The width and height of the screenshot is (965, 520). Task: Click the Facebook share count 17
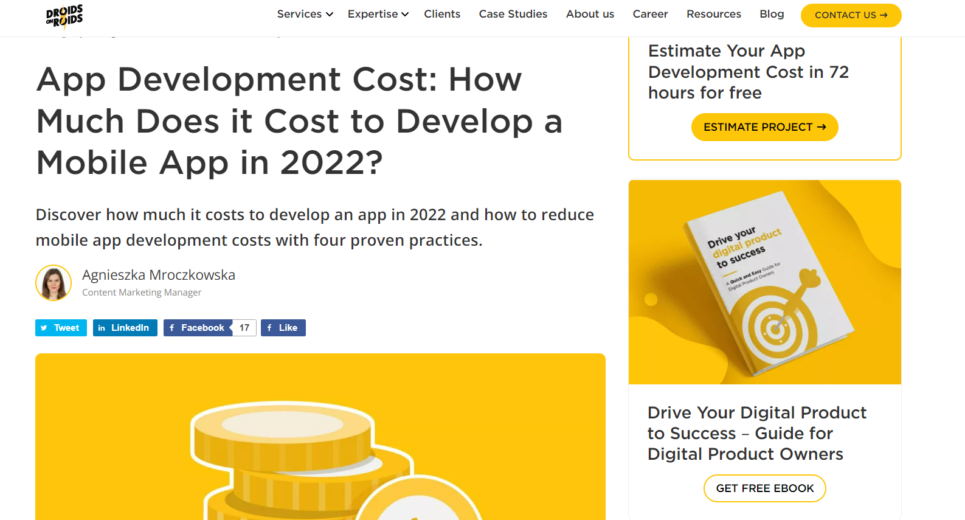pos(244,328)
